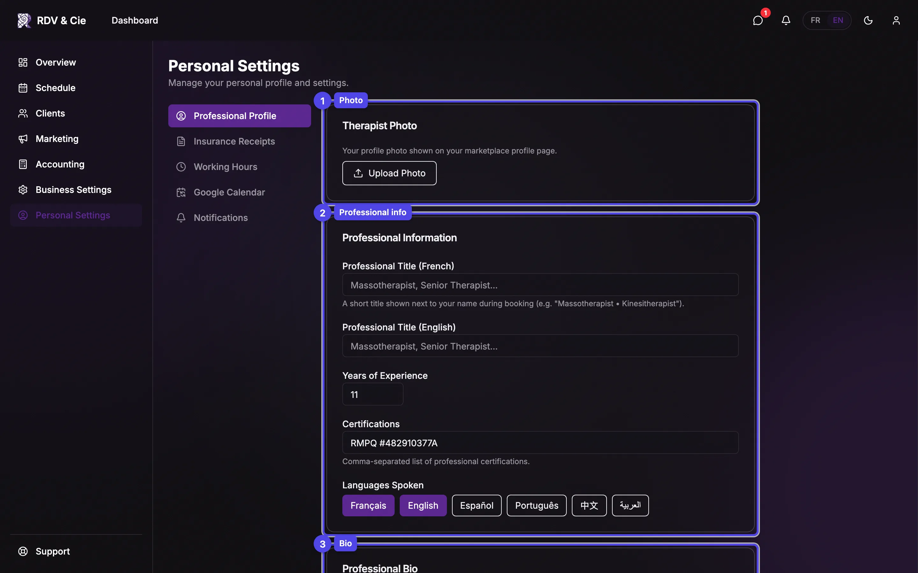
Task: Click "Professional Information" section heading
Action: pos(399,237)
